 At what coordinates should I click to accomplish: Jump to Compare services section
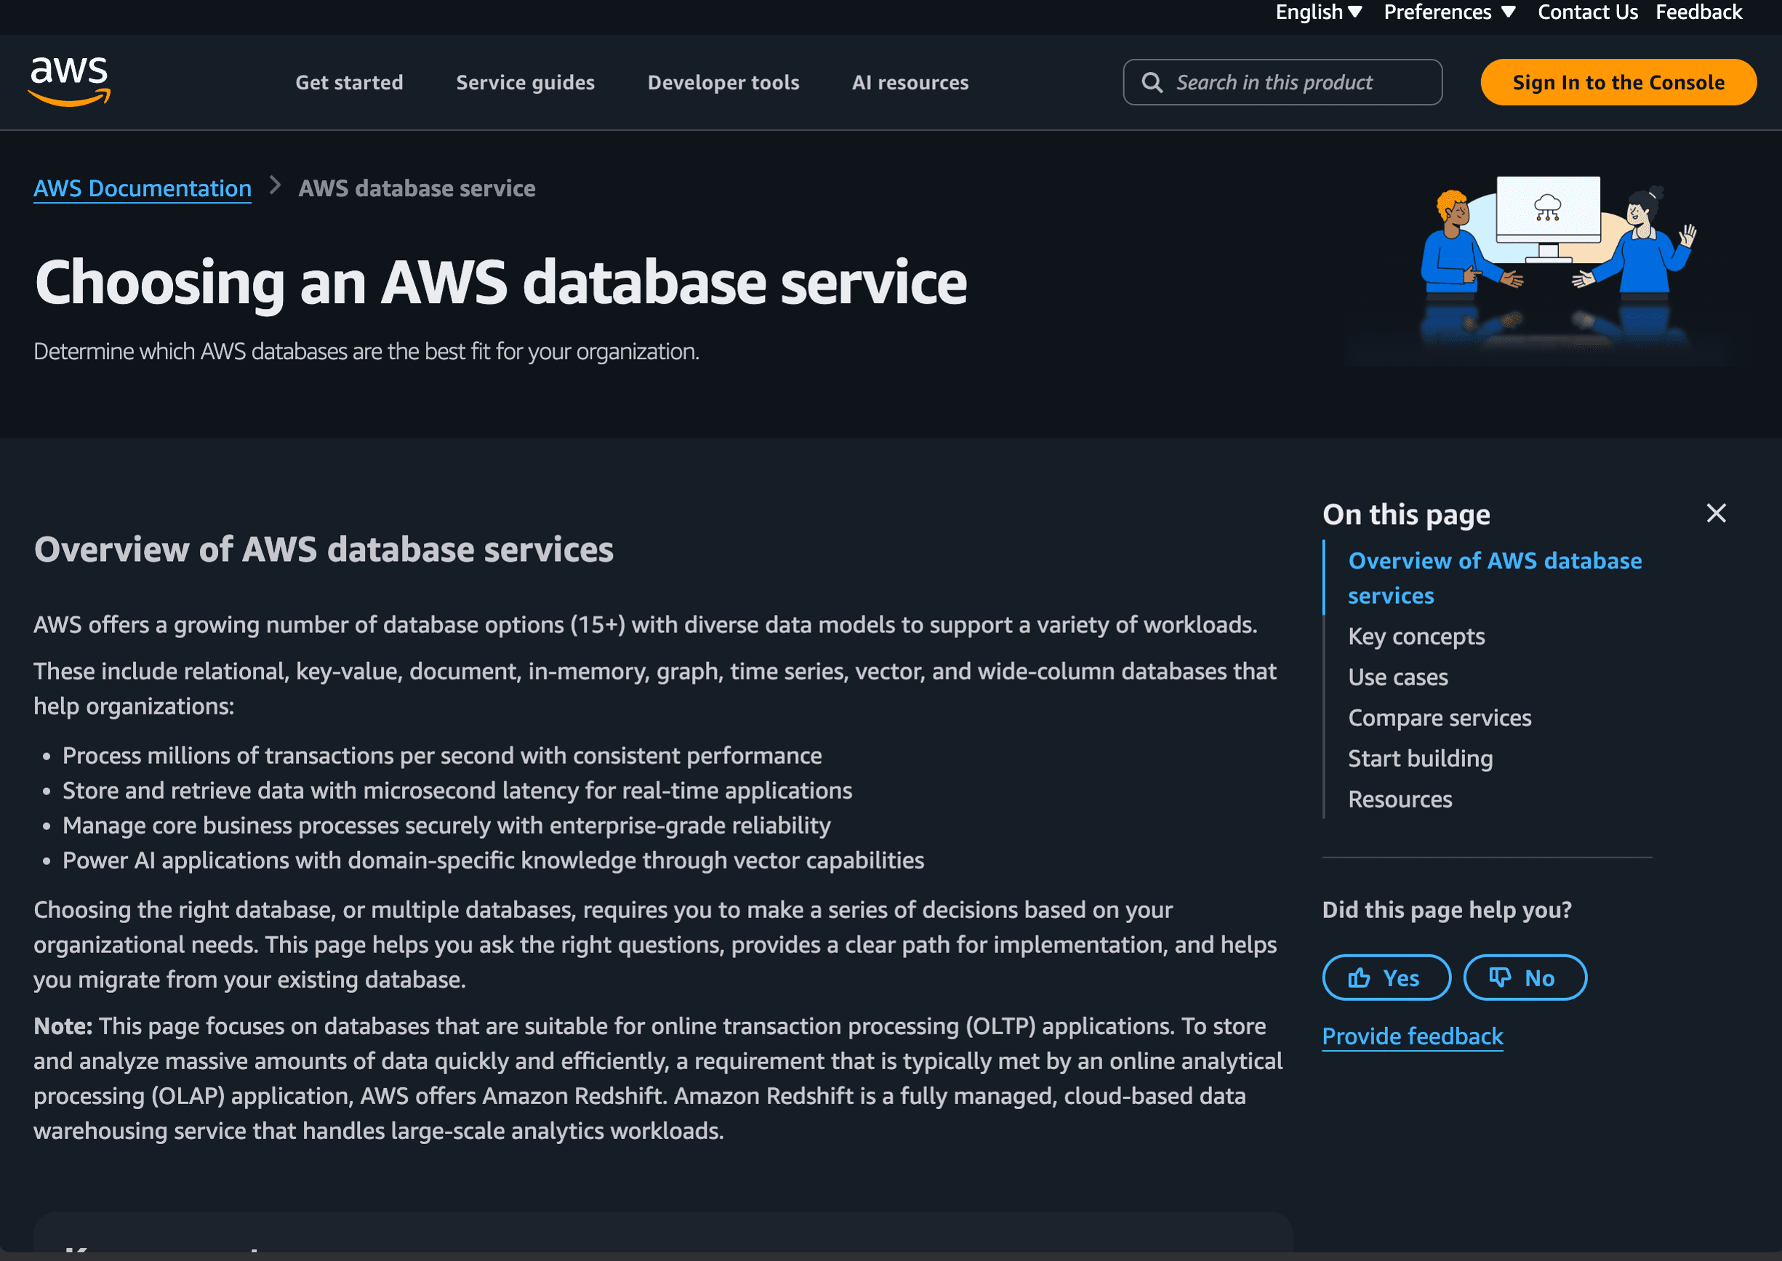click(1440, 717)
